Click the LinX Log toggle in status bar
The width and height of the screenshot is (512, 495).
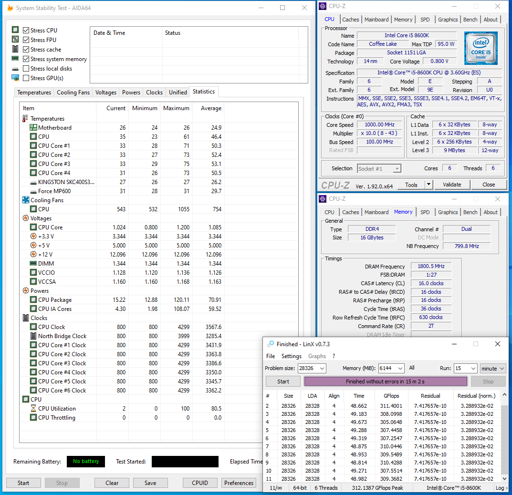coord(501,488)
